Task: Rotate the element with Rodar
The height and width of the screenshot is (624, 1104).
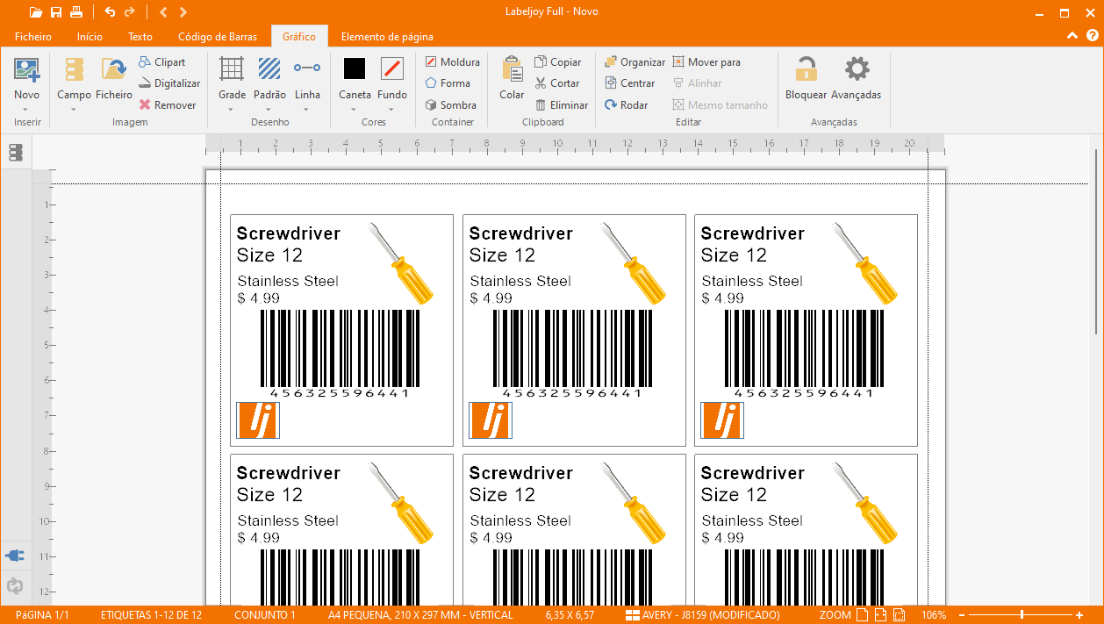Action: click(626, 104)
